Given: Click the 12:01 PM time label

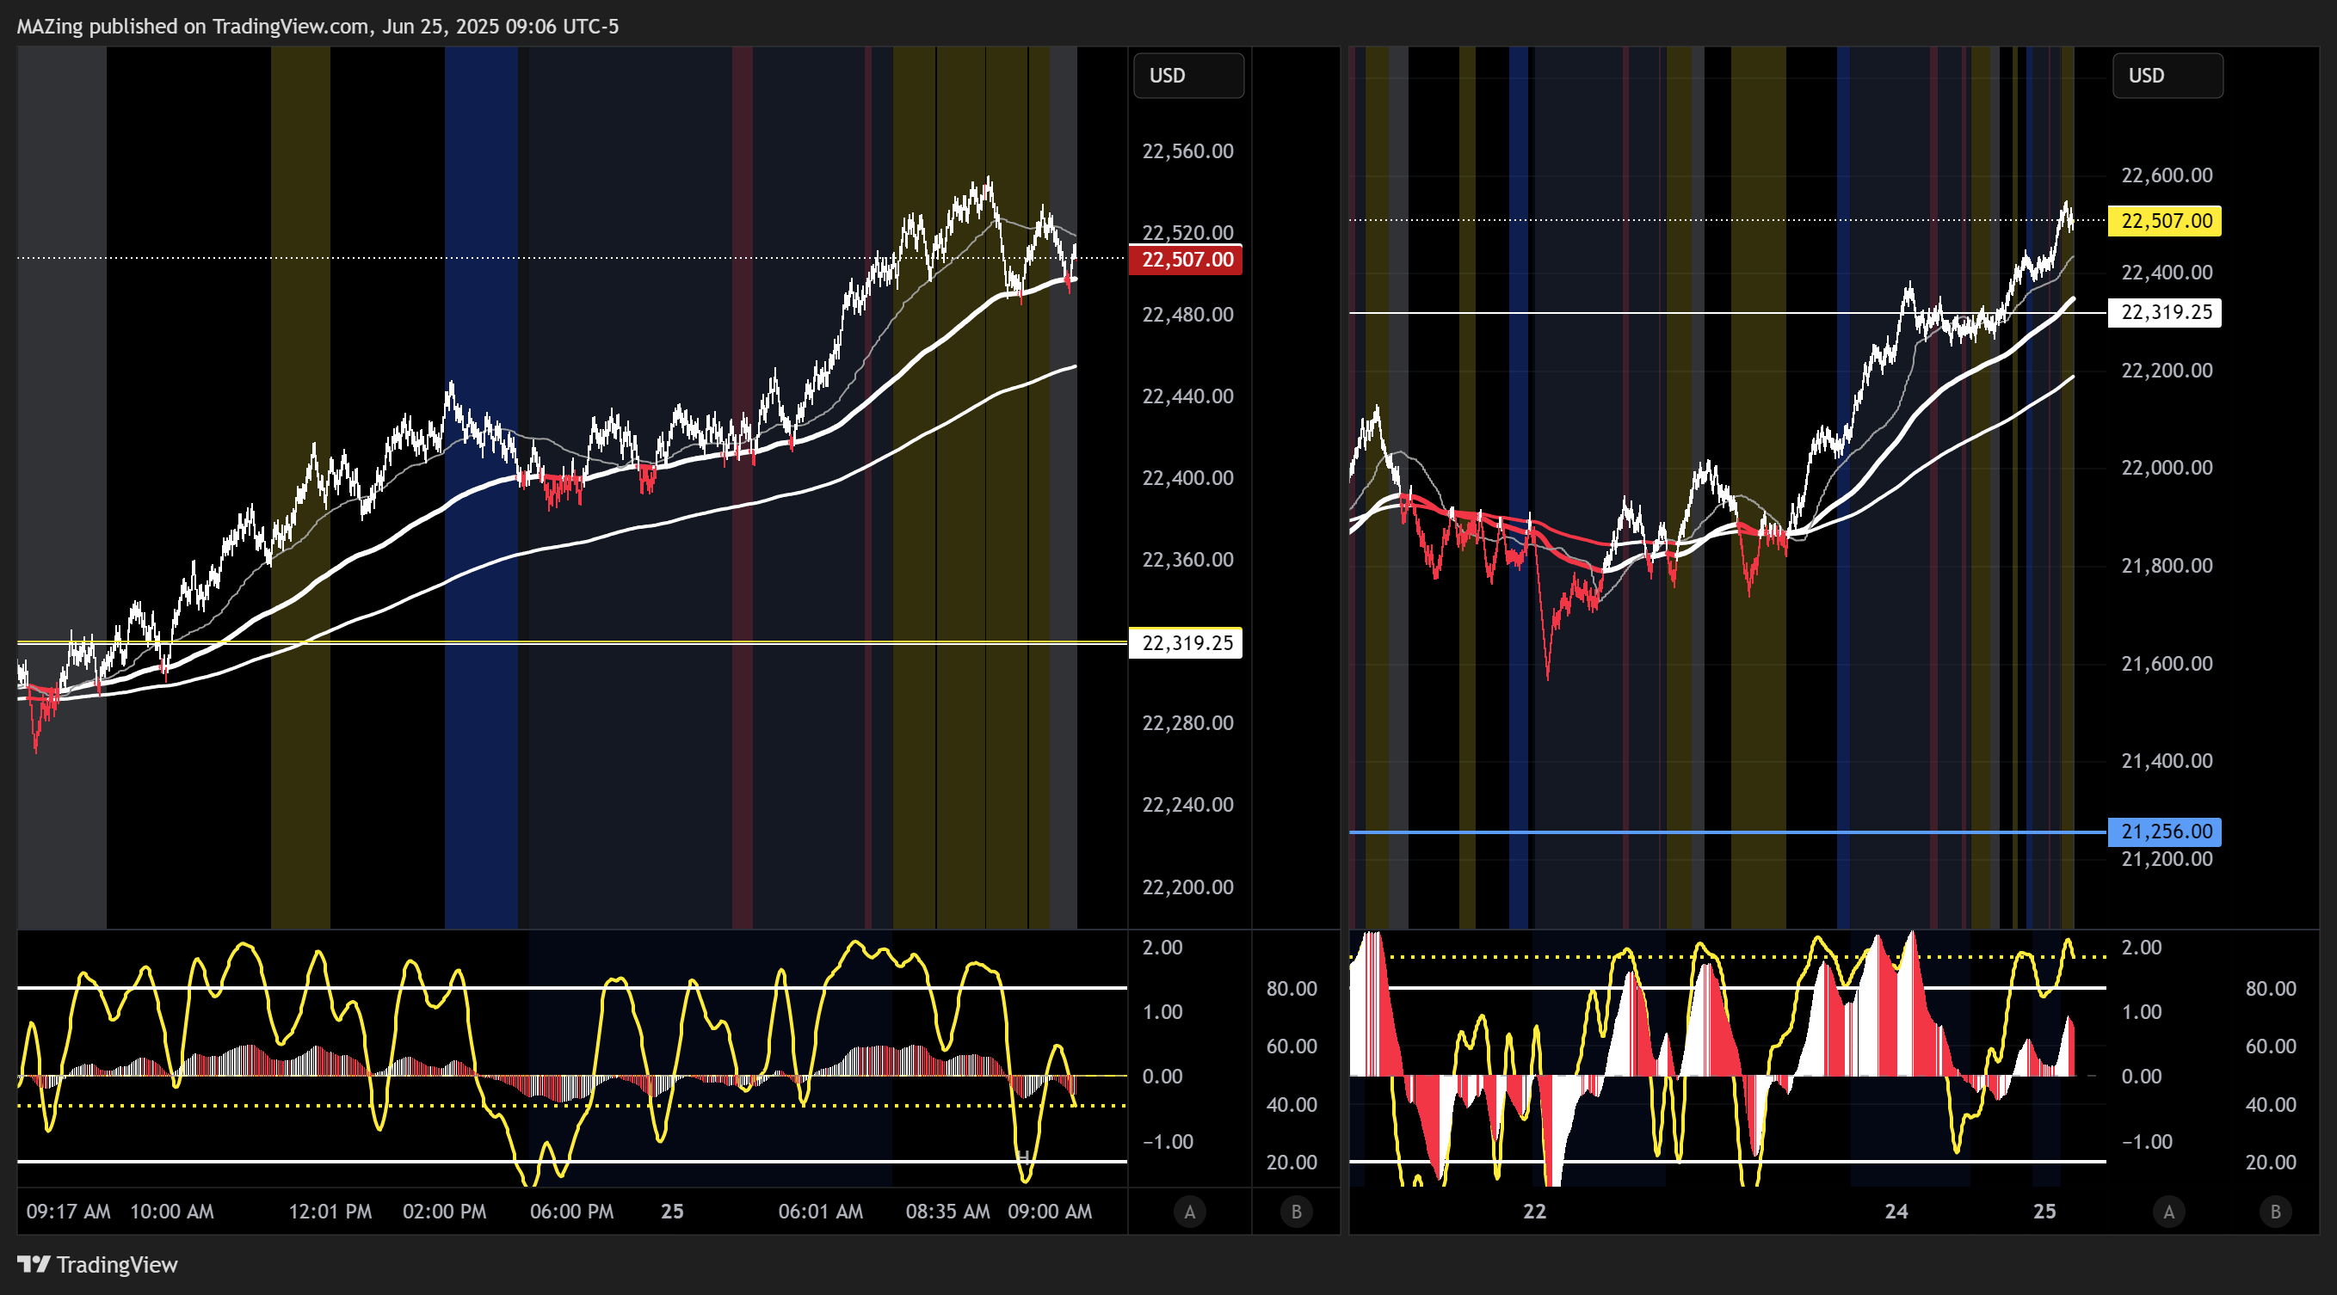Looking at the screenshot, I should click(330, 1212).
